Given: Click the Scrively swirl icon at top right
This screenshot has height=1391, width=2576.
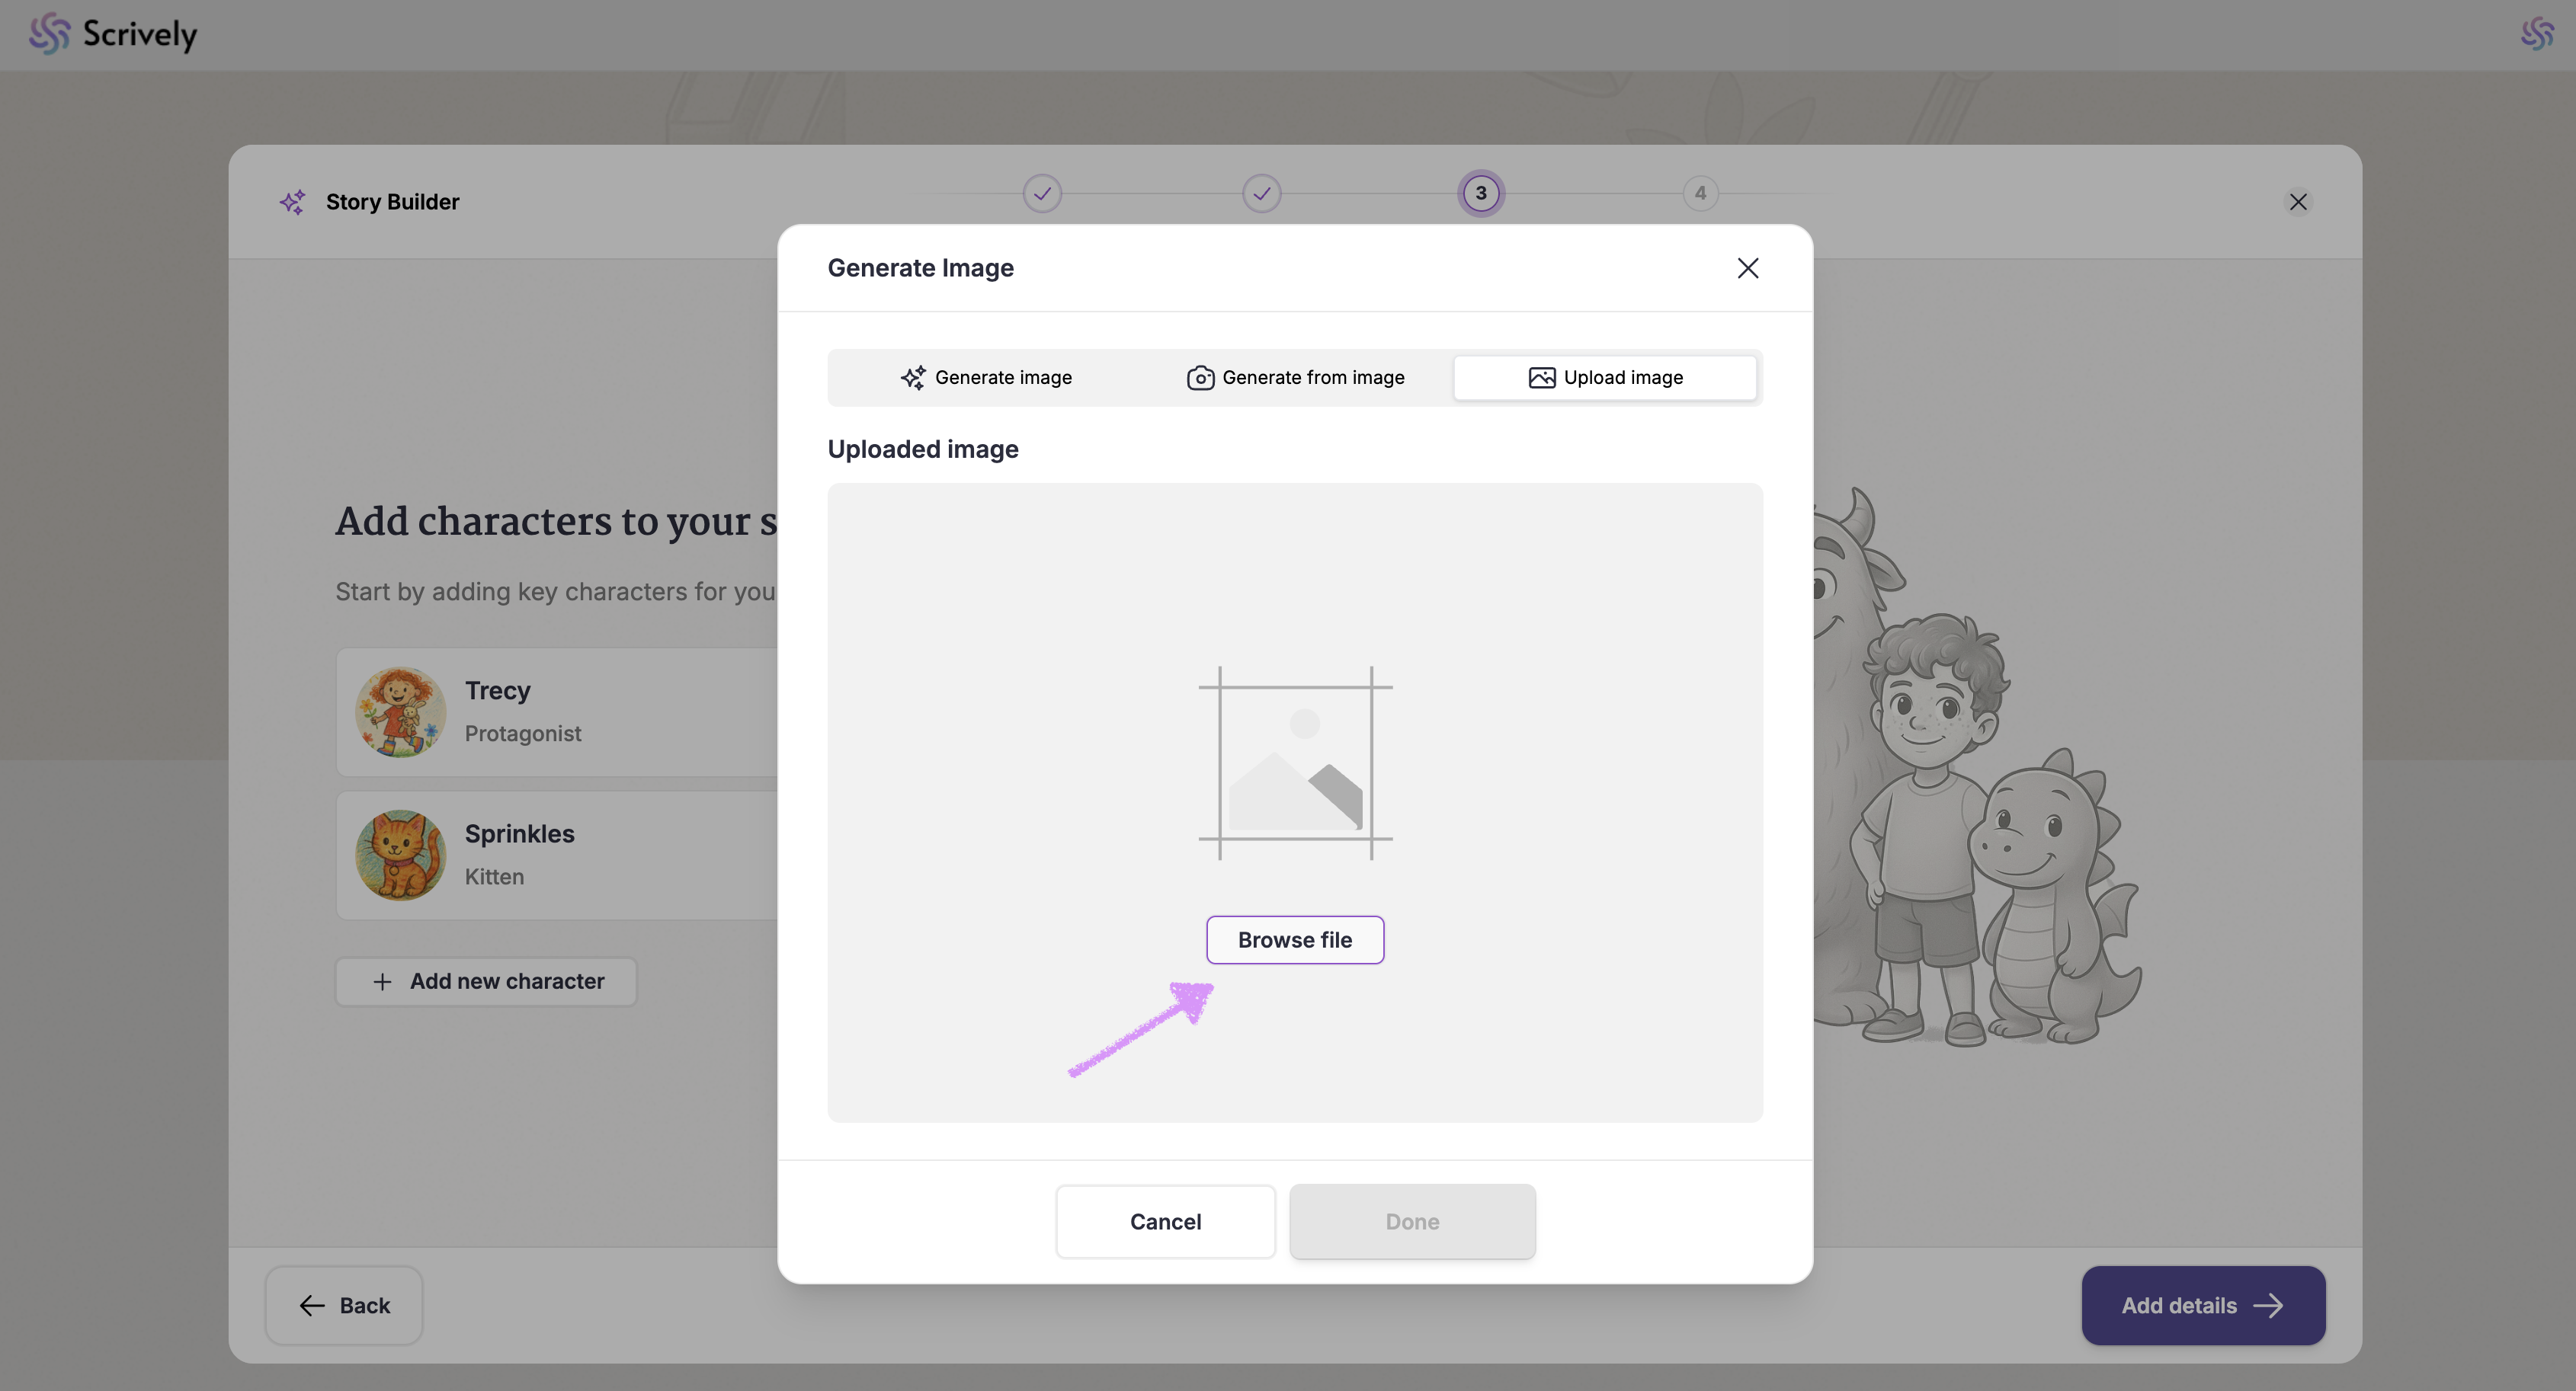Looking at the screenshot, I should [x=2536, y=34].
